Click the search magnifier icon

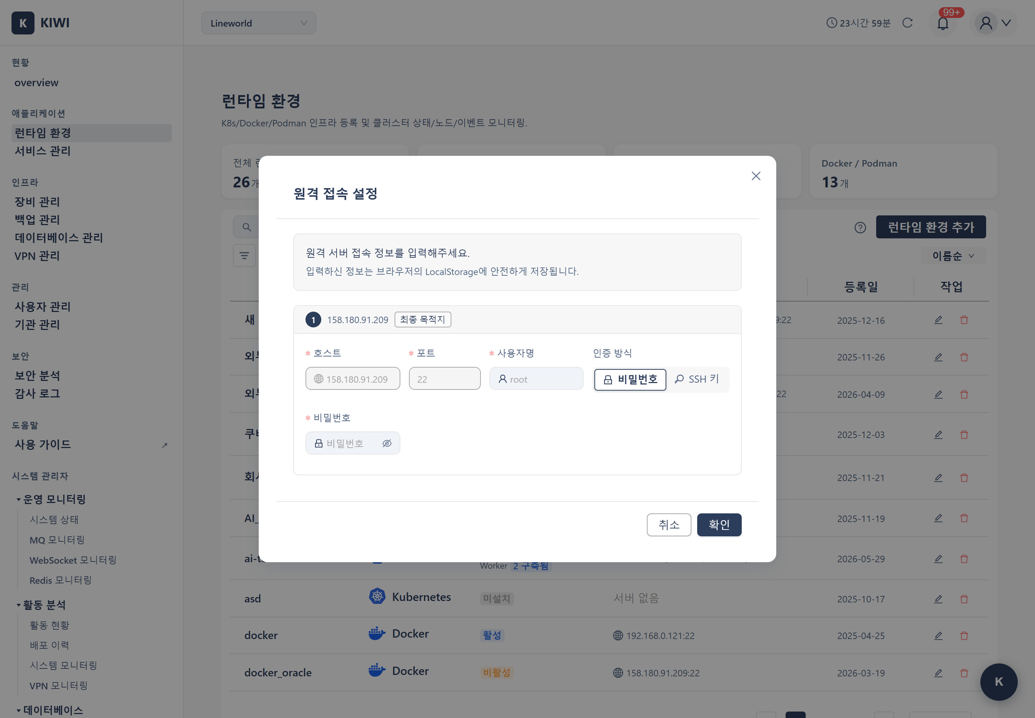(x=247, y=227)
